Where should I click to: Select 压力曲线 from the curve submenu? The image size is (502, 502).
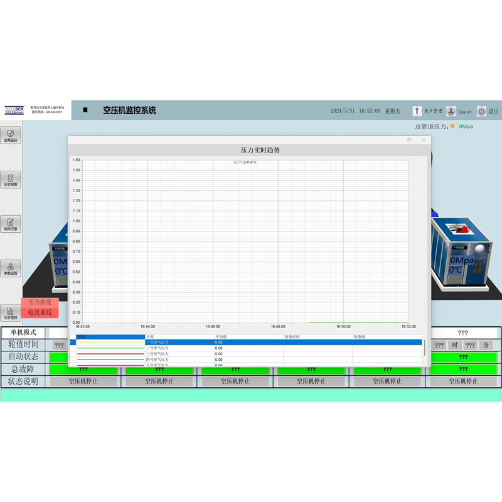pyautogui.click(x=40, y=302)
